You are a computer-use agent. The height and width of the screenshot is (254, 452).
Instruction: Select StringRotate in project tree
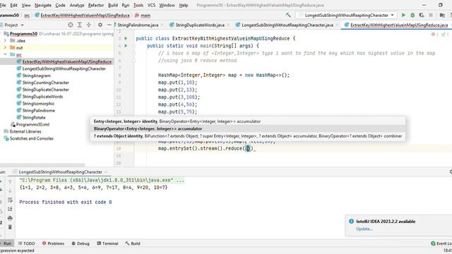34,118
